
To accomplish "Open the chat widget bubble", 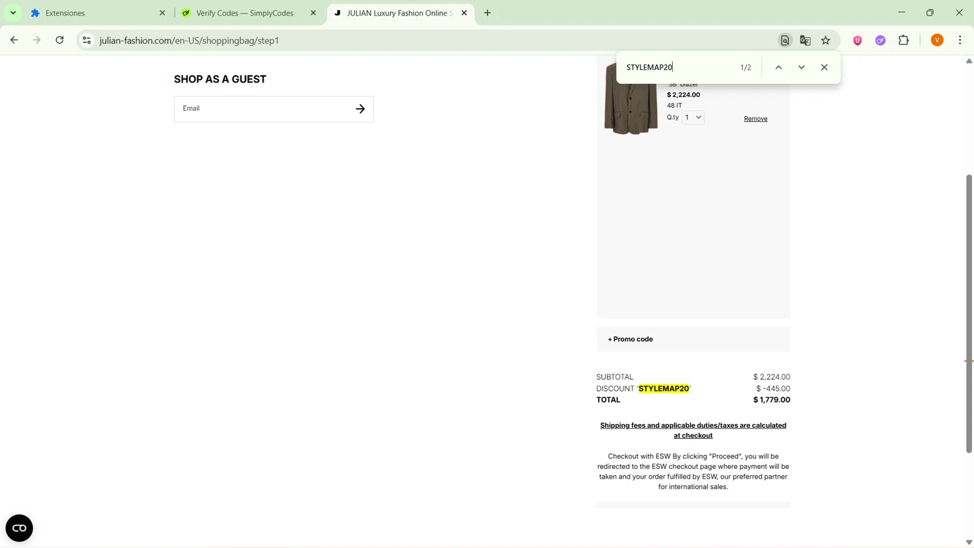I will coord(19,528).
